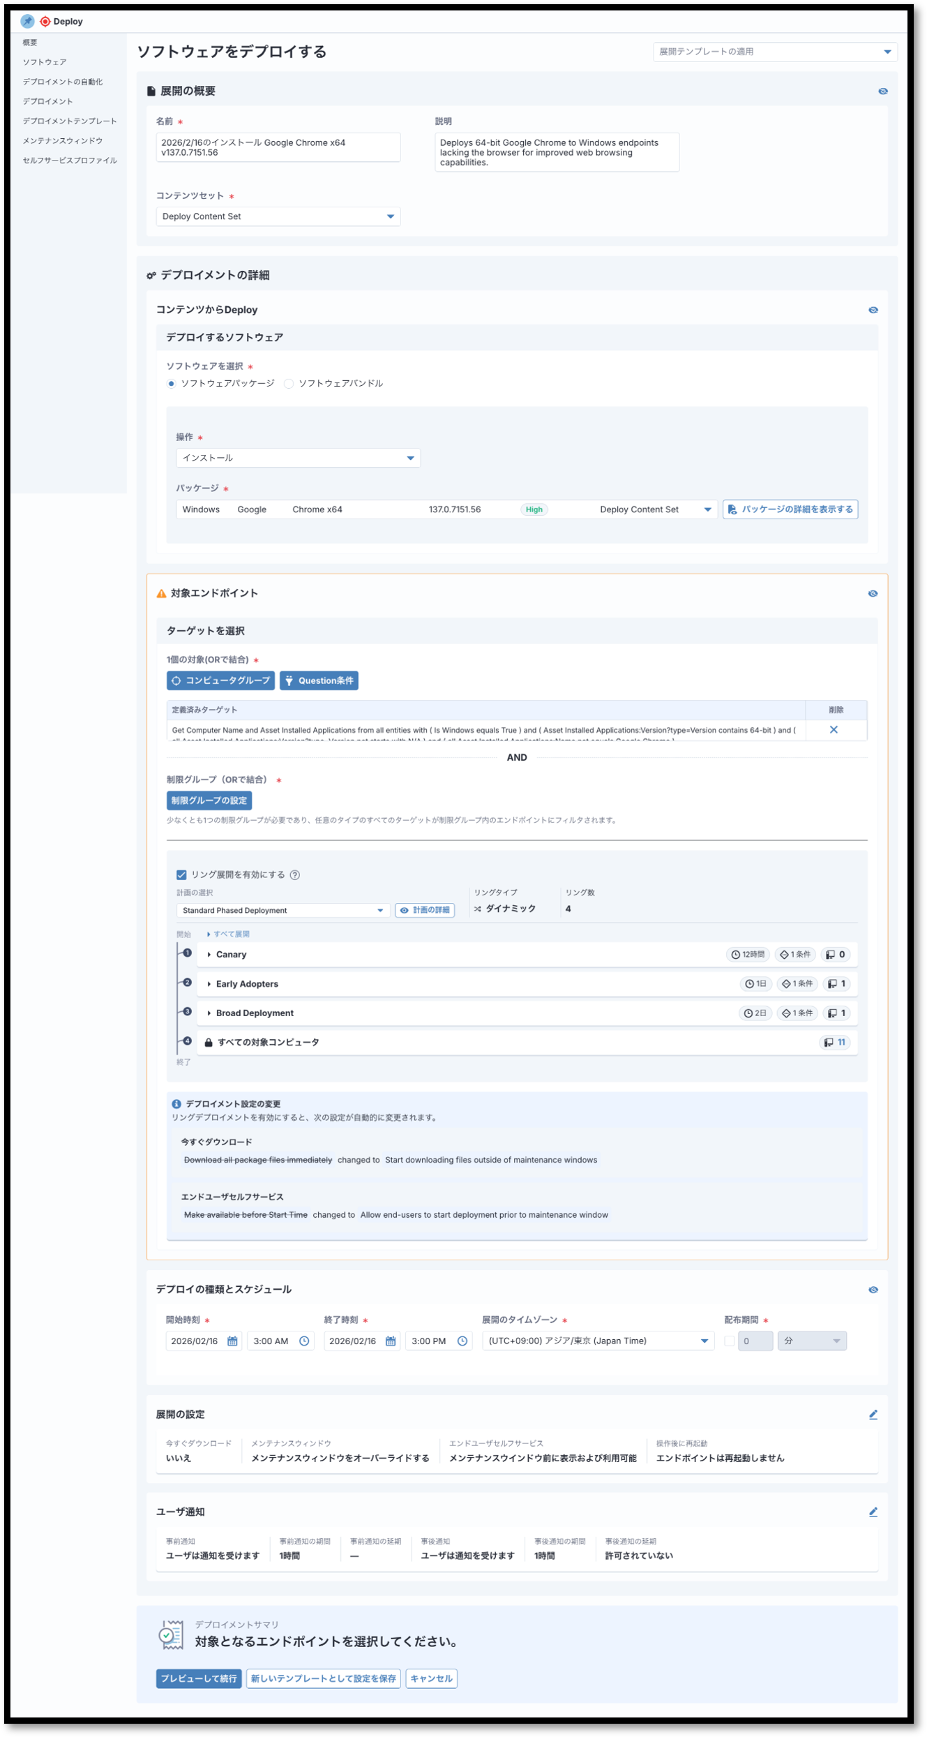Edit ユーザ通知 with the pencil icon
927x1737 pixels.
pos(873,1512)
